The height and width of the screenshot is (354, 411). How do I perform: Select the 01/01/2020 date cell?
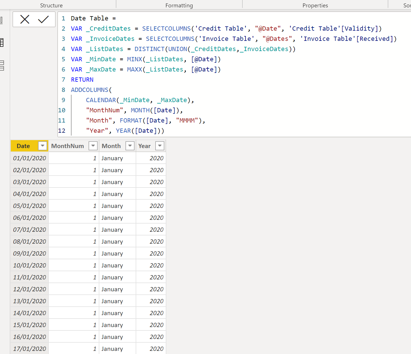[x=30, y=158]
